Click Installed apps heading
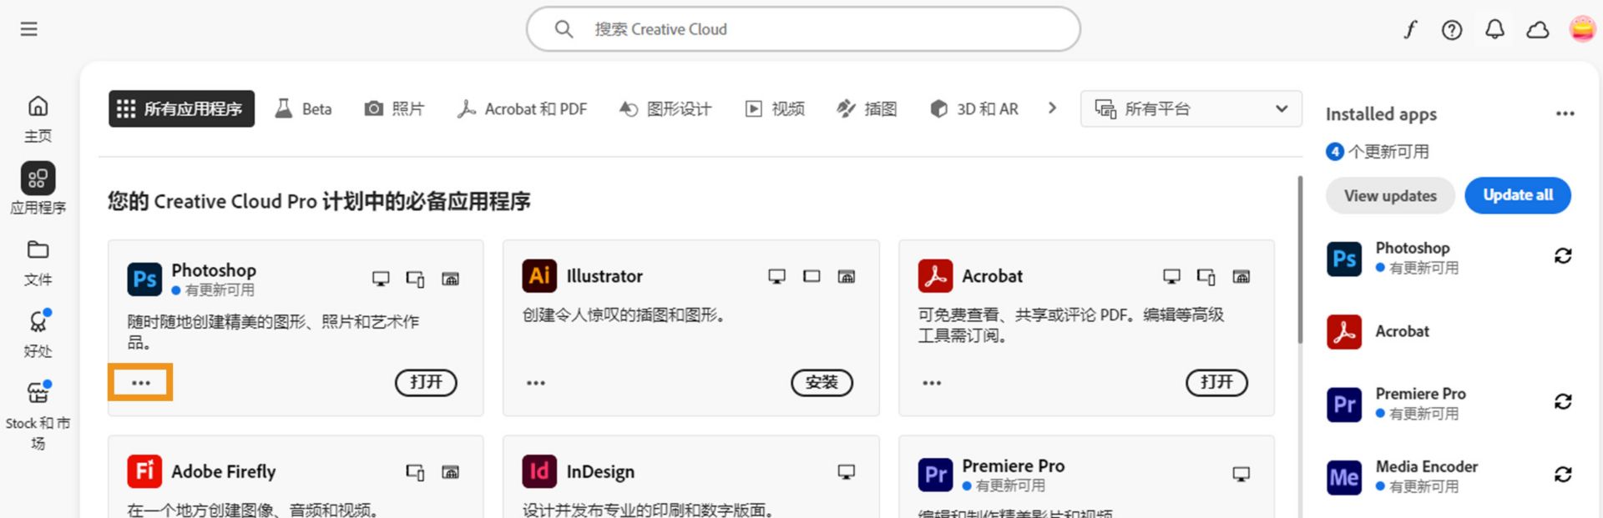 [1381, 114]
